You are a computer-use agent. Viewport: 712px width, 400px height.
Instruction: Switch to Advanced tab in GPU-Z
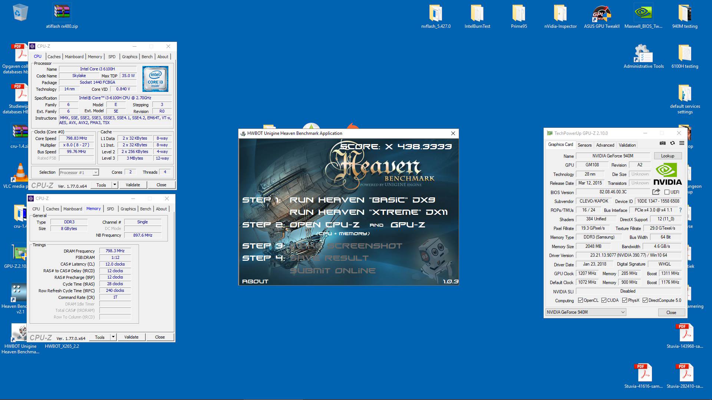pos(605,145)
